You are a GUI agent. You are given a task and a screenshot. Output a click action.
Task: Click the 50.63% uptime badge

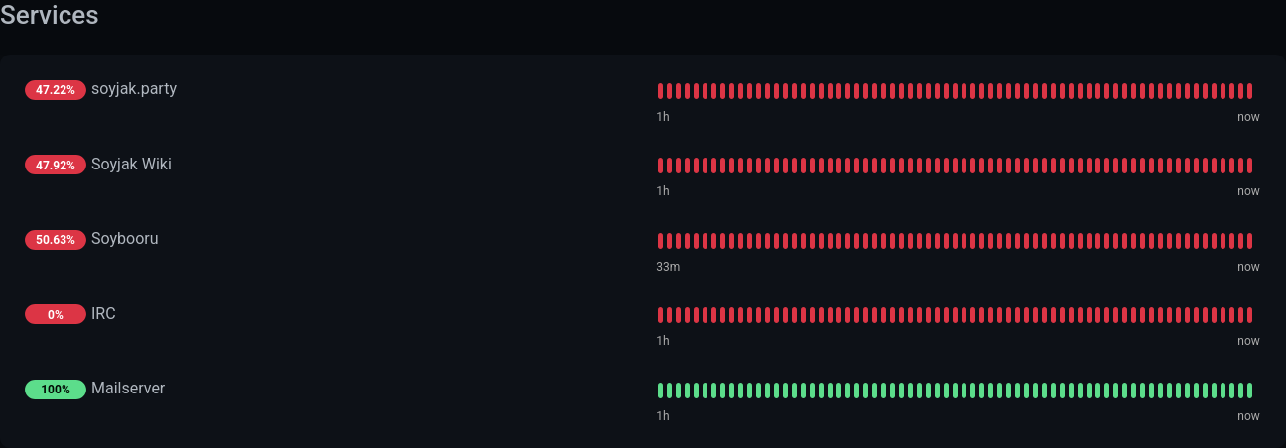point(56,240)
